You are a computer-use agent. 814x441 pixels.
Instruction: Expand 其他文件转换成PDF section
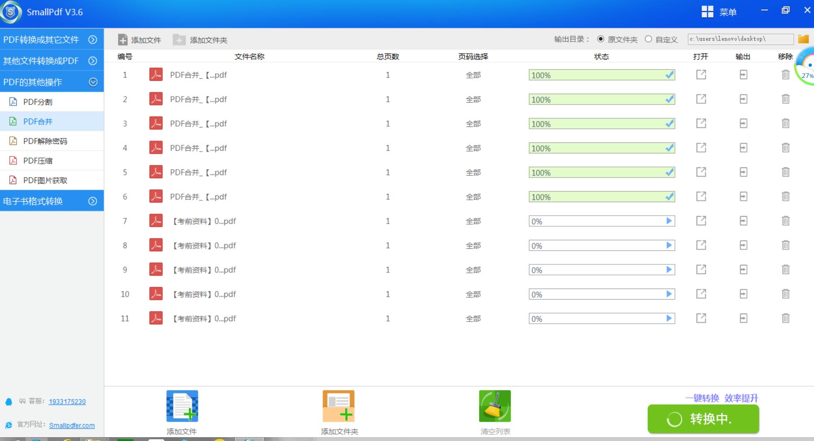point(52,61)
